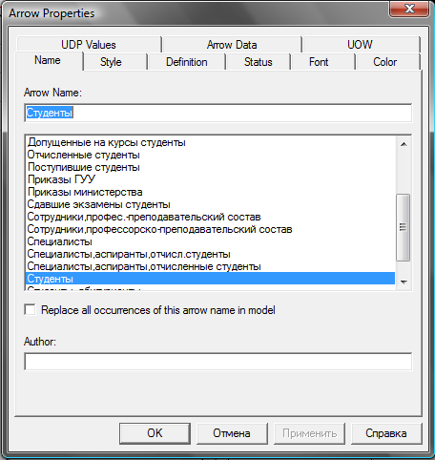435x460 pixels.
Task: Open the Arrow Data tab
Action: click(x=232, y=45)
